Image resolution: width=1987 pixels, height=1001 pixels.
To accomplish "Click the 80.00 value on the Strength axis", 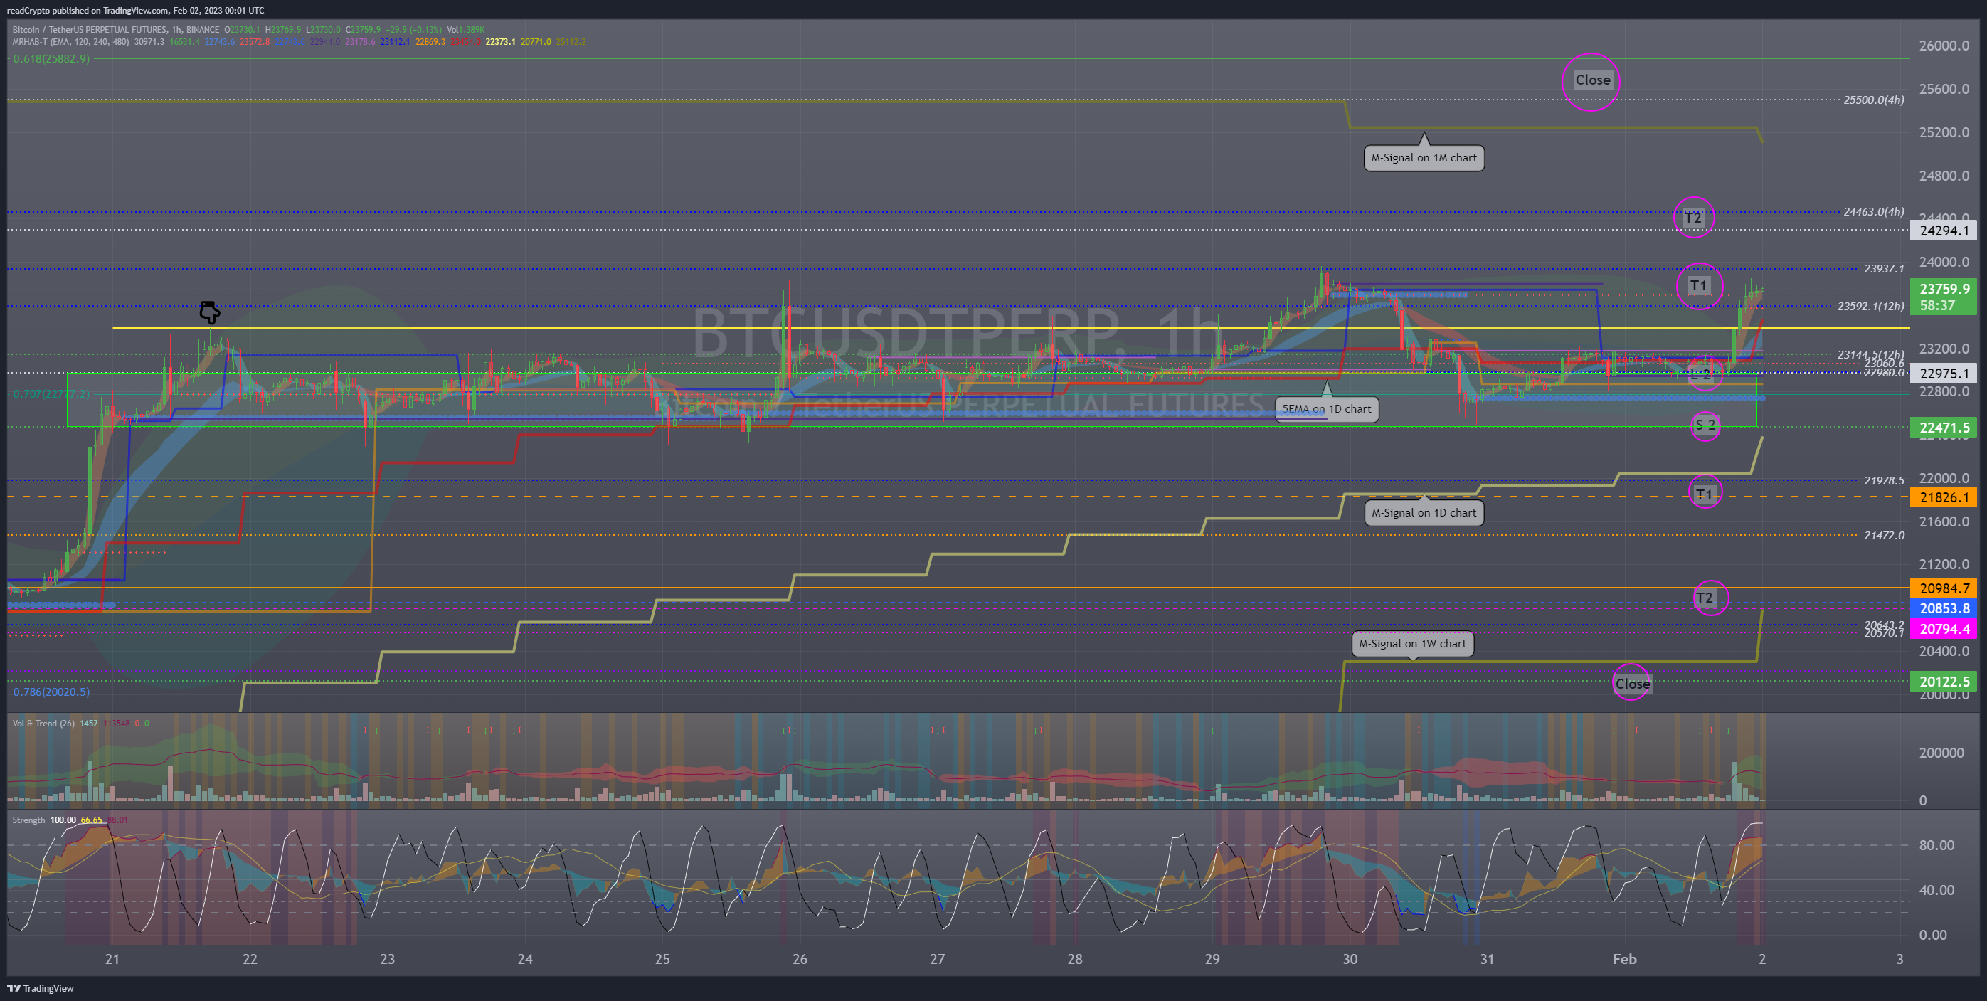I will click(1936, 844).
